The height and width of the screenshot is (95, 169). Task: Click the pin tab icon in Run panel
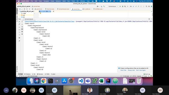click(x=19, y=41)
